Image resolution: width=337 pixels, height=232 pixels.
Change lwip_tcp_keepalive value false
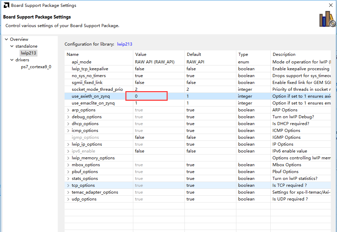coord(159,69)
